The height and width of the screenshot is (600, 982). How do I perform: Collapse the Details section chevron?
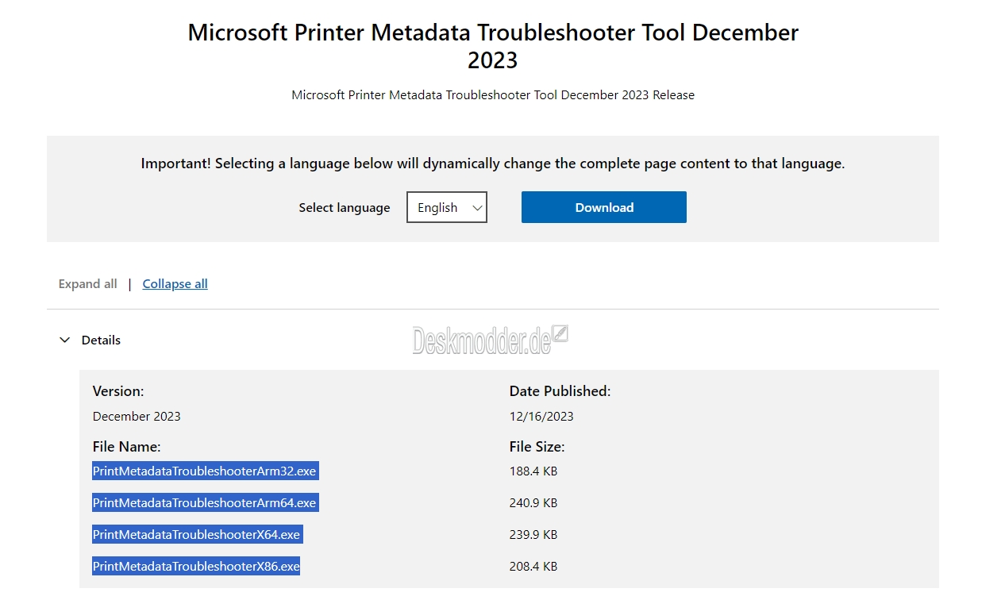click(65, 340)
